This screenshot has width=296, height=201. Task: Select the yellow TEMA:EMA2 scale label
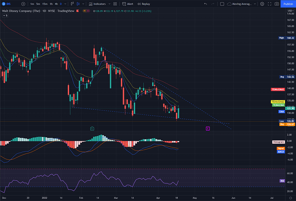278,102
